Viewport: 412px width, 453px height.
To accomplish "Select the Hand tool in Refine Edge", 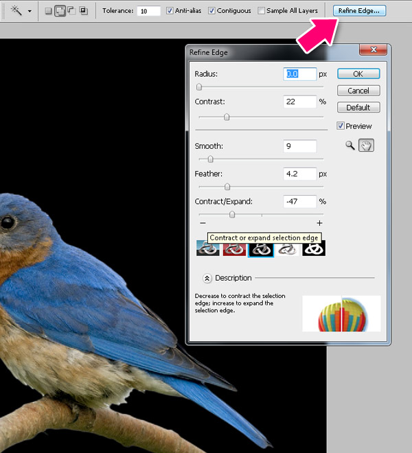I will tap(365, 146).
